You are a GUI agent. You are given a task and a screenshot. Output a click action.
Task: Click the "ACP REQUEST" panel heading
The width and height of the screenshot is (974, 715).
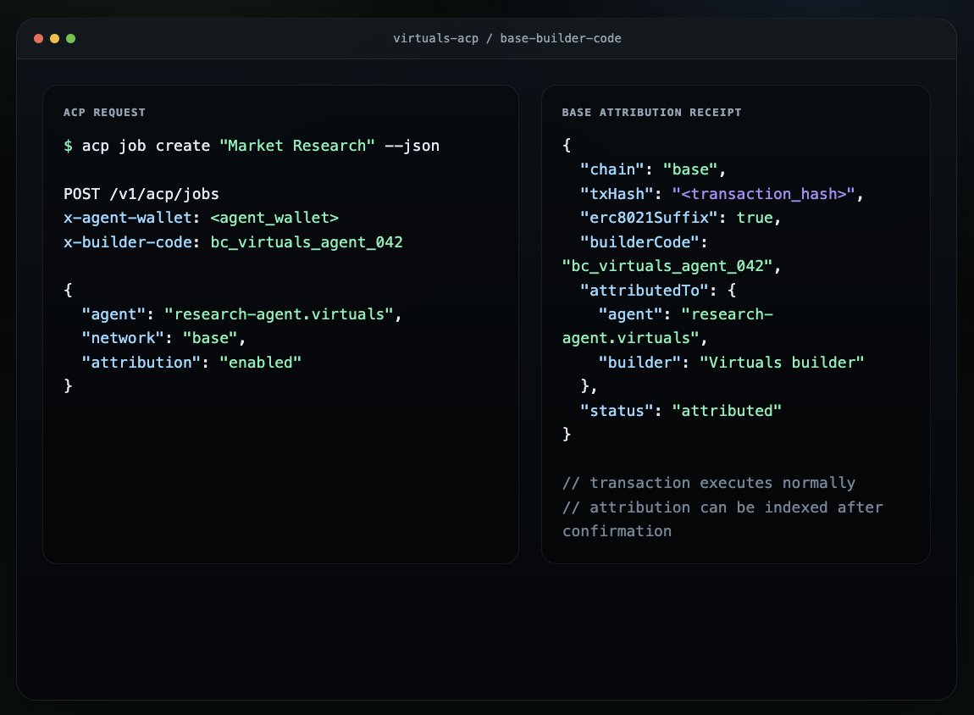104,113
